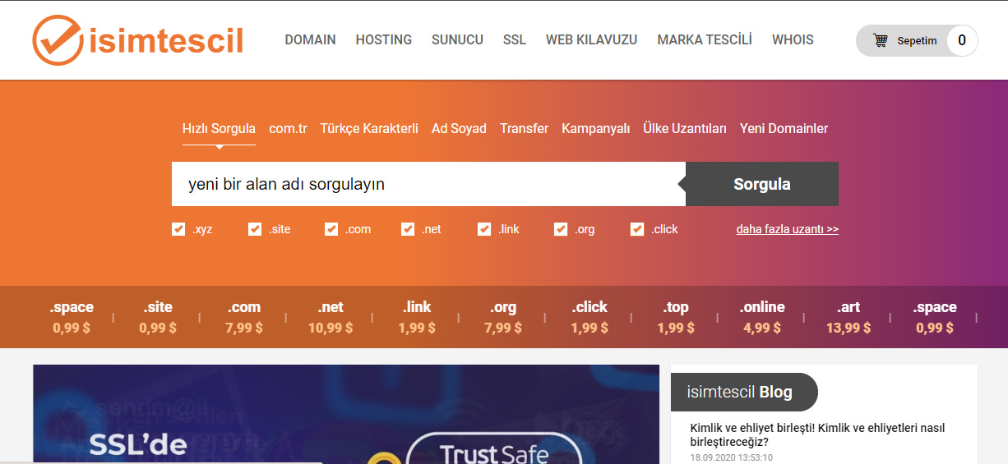Click the SSL TrustSafe promotional banner

[346, 415]
